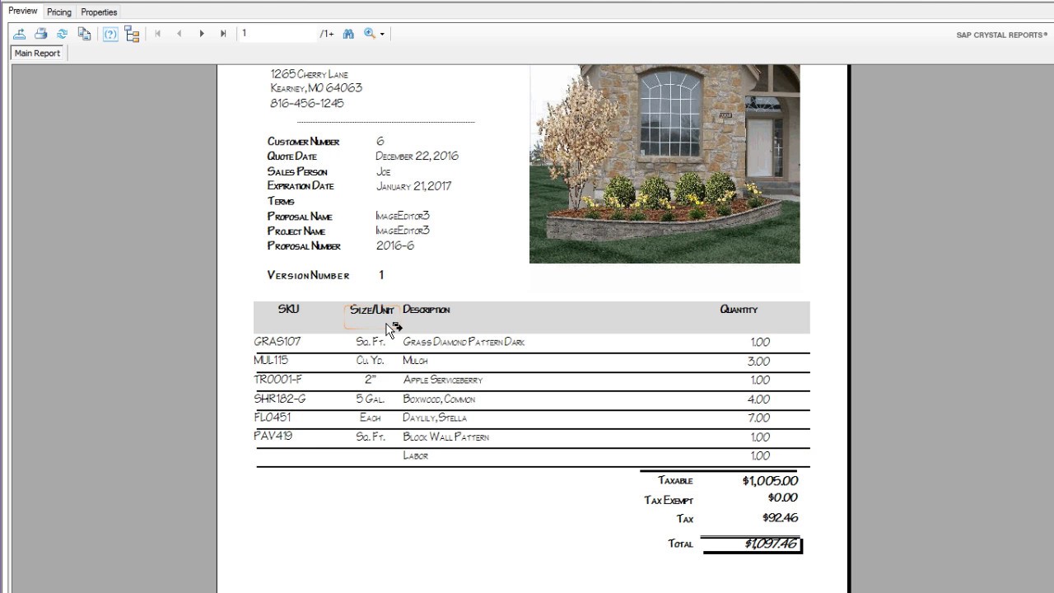Click the Proposal Number value 2016-6
Image resolution: width=1054 pixels, height=593 pixels.
point(395,245)
